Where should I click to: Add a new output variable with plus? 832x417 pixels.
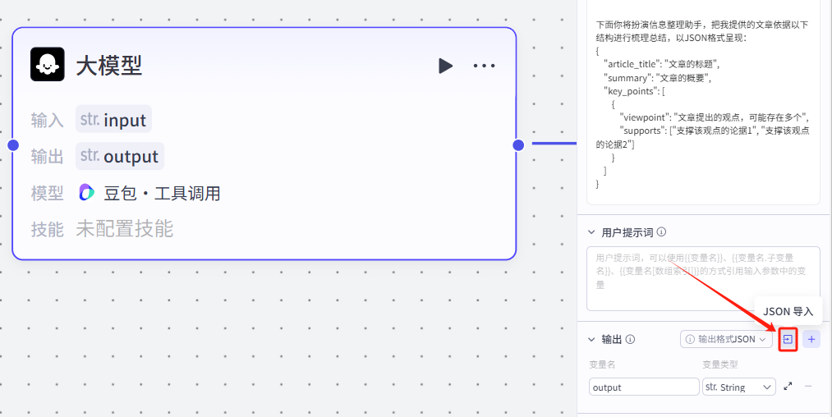(811, 339)
